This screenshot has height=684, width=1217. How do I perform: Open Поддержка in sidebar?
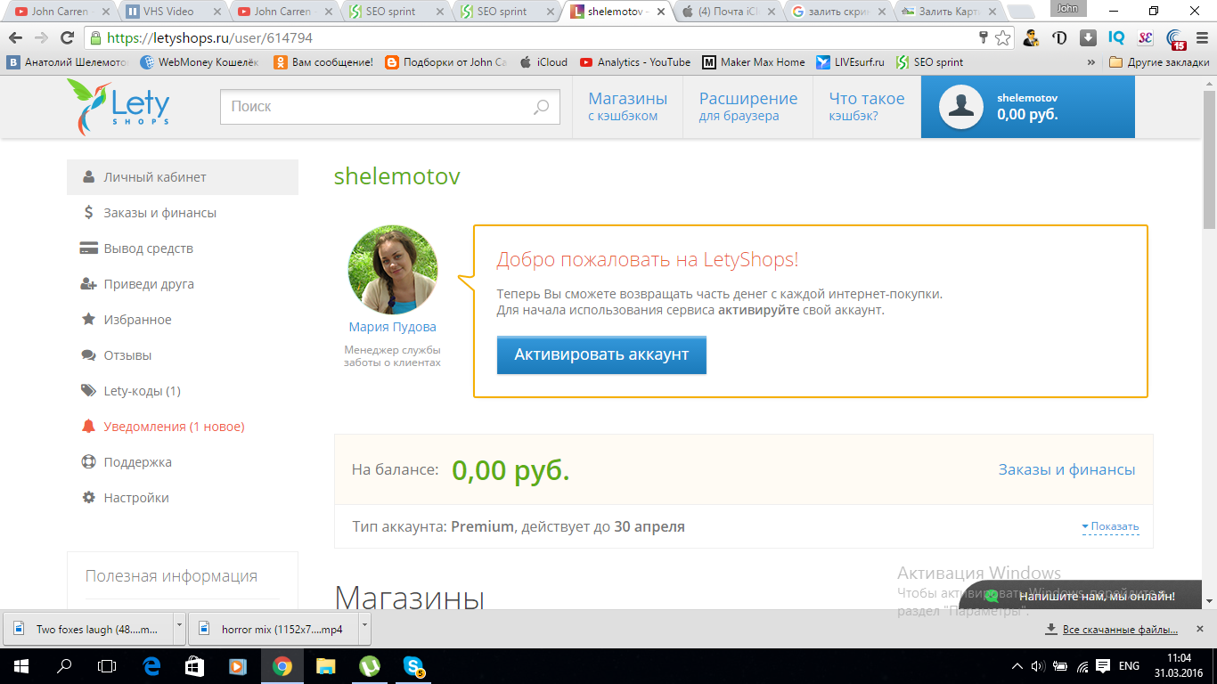[183, 462]
